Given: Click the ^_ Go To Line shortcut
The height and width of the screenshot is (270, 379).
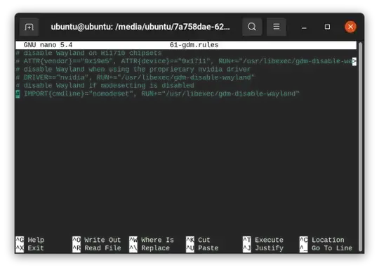Looking at the screenshot, I should click(326, 248).
